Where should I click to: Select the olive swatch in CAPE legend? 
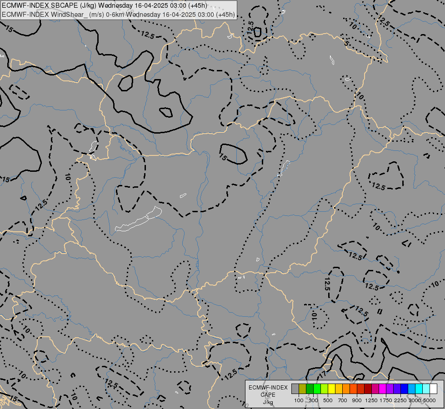point(303,389)
